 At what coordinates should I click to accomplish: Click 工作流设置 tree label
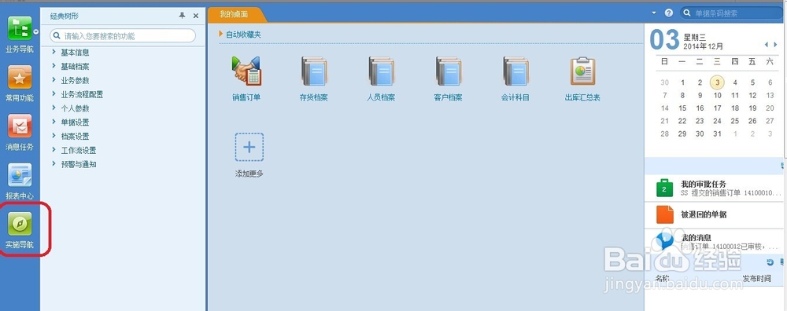(79, 150)
